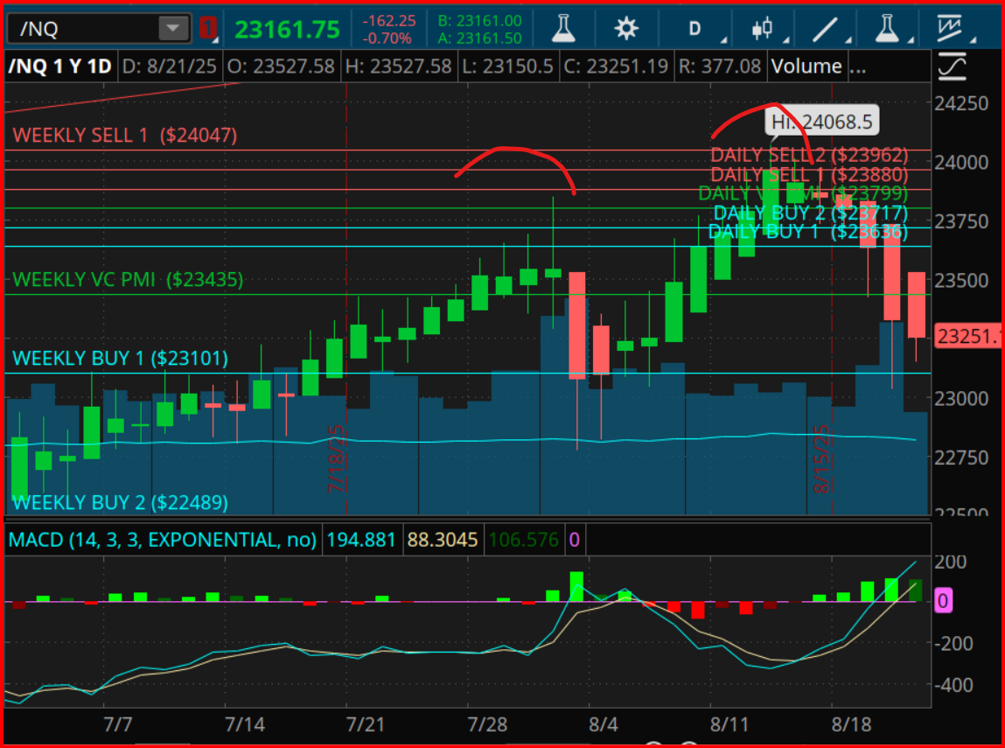Click the magenta 0 tag on MACD axis
Screen dimensions: 1005x748
942,600
